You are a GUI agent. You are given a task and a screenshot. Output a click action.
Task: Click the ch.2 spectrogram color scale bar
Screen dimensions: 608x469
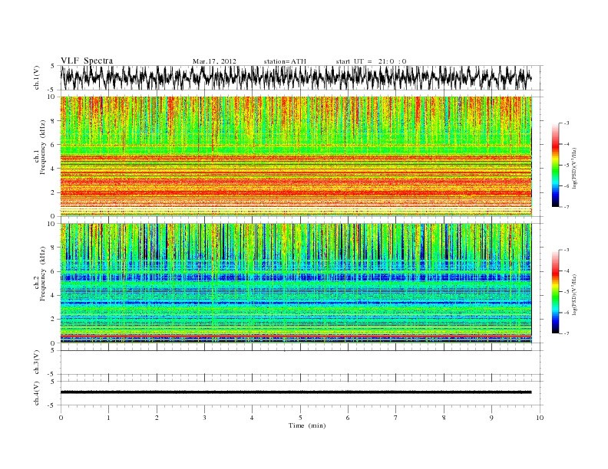click(x=555, y=291)
